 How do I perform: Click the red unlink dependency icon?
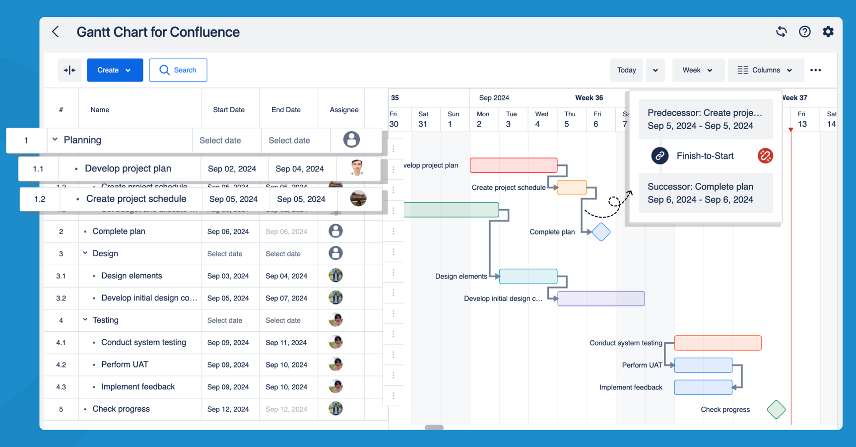pos(765,156)
